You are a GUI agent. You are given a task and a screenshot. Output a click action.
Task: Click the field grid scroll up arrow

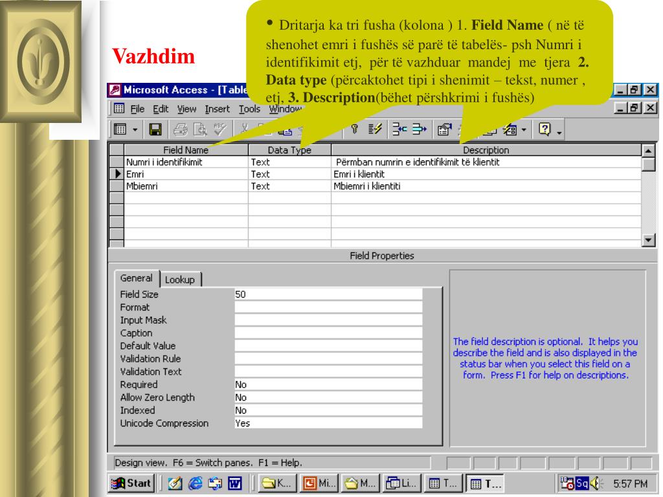click(648, 150)
